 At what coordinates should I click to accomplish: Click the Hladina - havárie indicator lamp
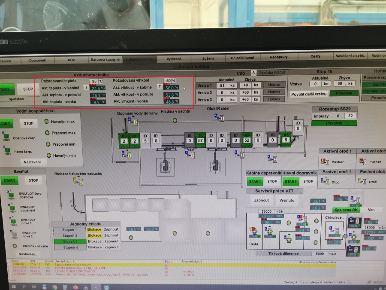[x=15, y=246]
